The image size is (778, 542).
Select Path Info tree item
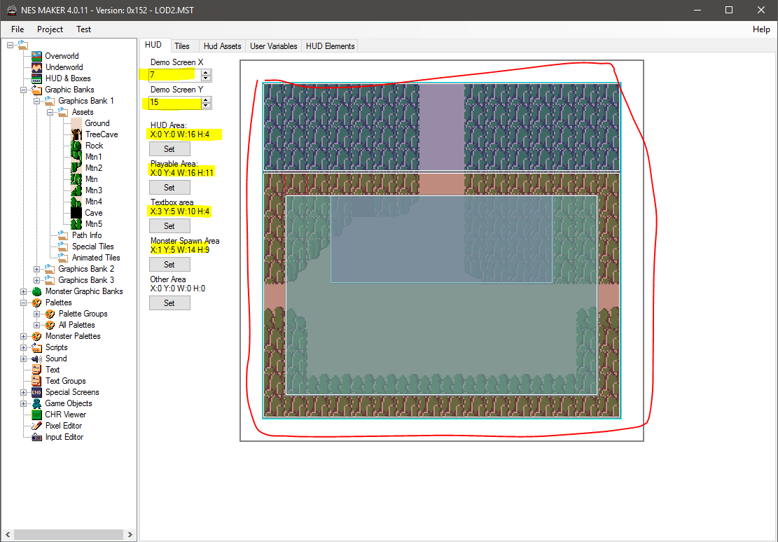pyautogui.click(x=87, y=235)
